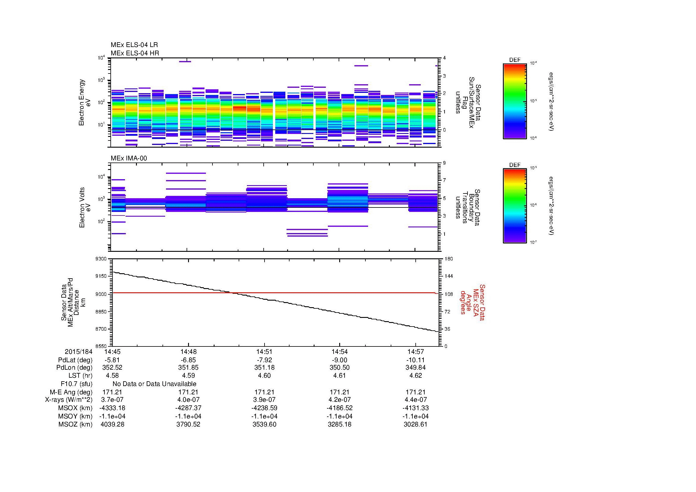The width and height of the screenshot is (696, 492).
Task: Click the '14:48' time tick label
Action: [x=188, y=352]
